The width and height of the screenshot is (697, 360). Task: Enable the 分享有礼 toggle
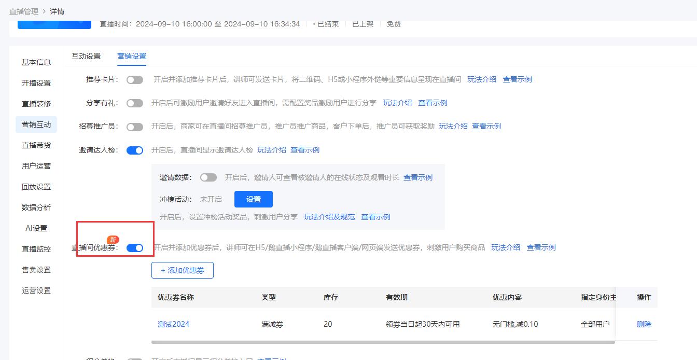coord(135,103)
